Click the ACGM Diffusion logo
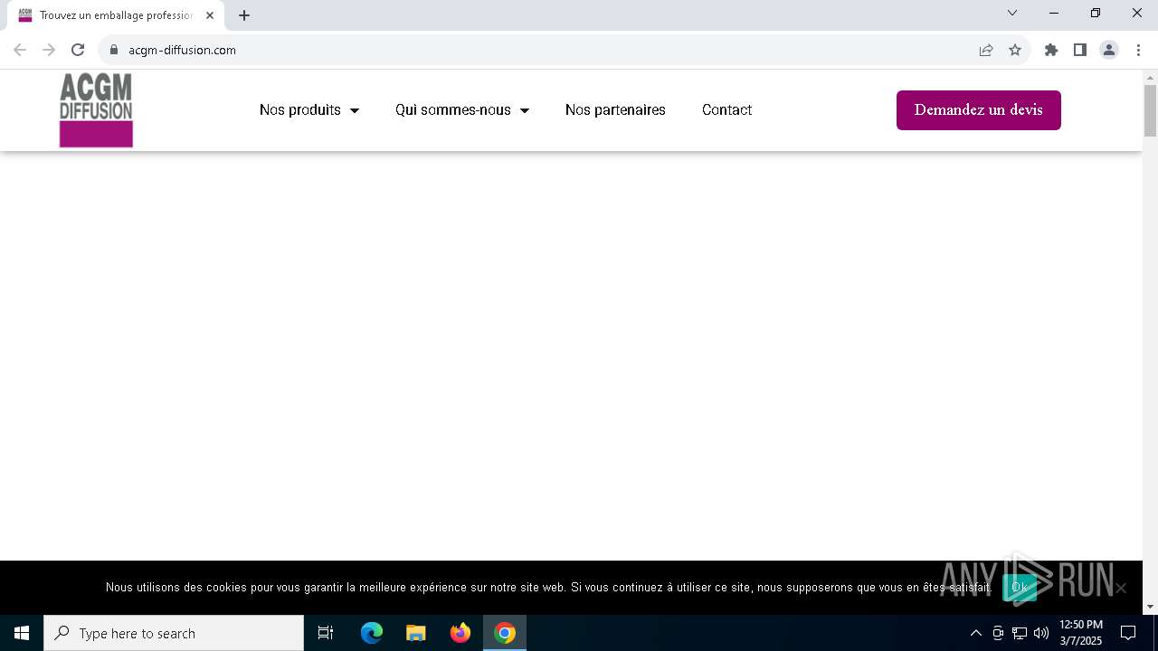This screenshot has height=651, width=1158. [x=96, y=110]
